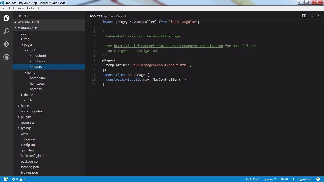Change cursor position via Ln 1, Col 1
The image size is (324, 182).
click(253, 179)
